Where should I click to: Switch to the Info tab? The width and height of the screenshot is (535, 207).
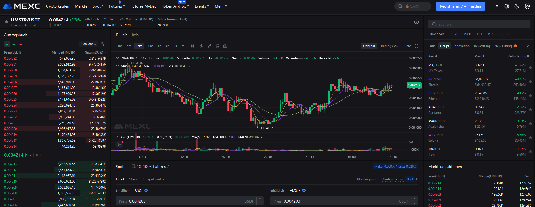pos(135,35)
